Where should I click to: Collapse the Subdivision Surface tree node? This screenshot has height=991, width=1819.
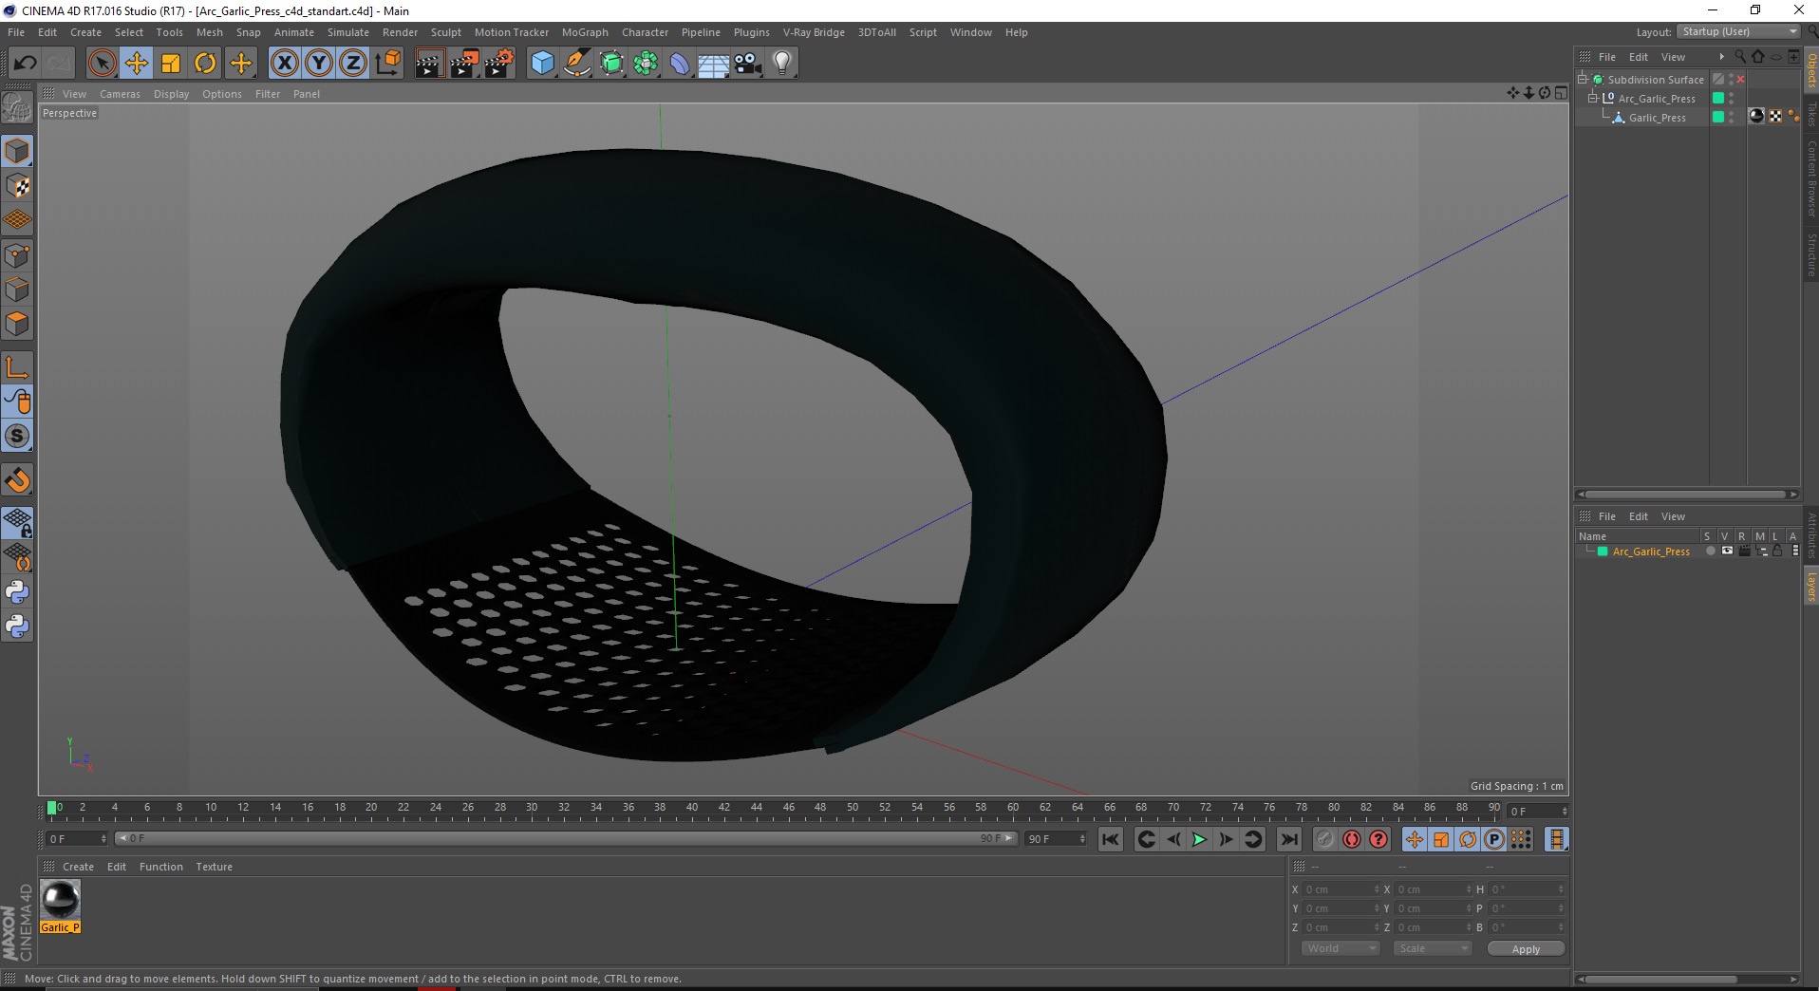coord(1583,80)
